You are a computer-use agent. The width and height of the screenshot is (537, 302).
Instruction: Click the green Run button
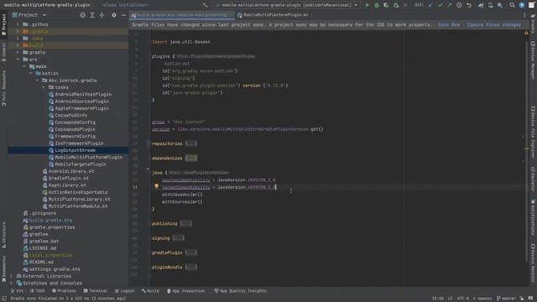click(368, 5)
